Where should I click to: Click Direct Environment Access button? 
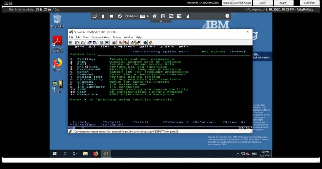pyautogui.click(x=237, y=3)
